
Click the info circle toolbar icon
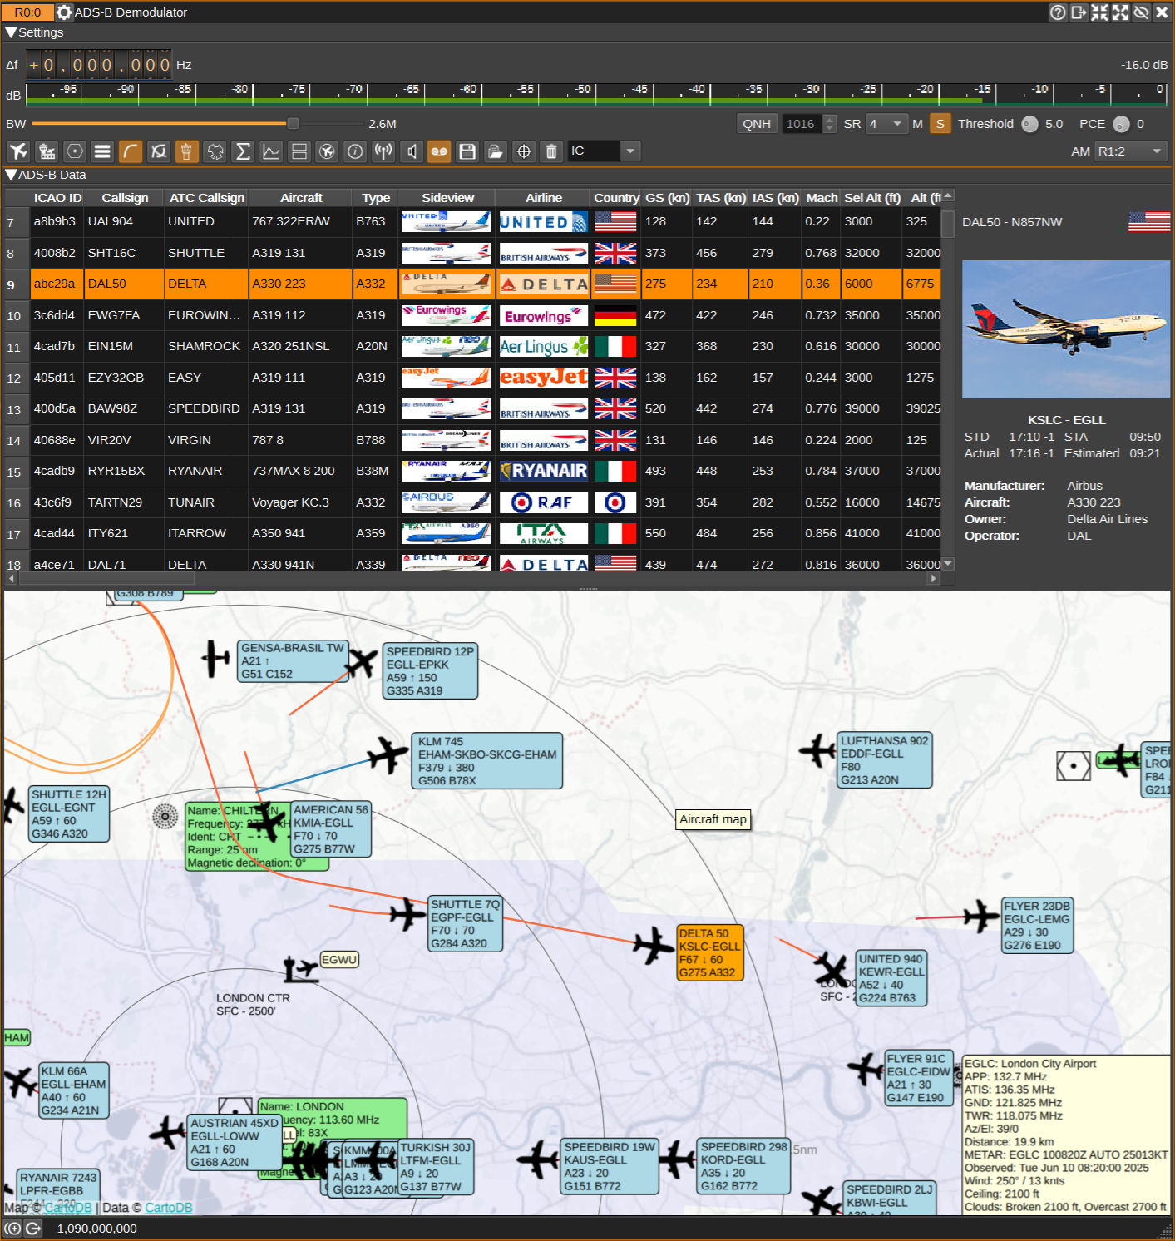point(355,151)
